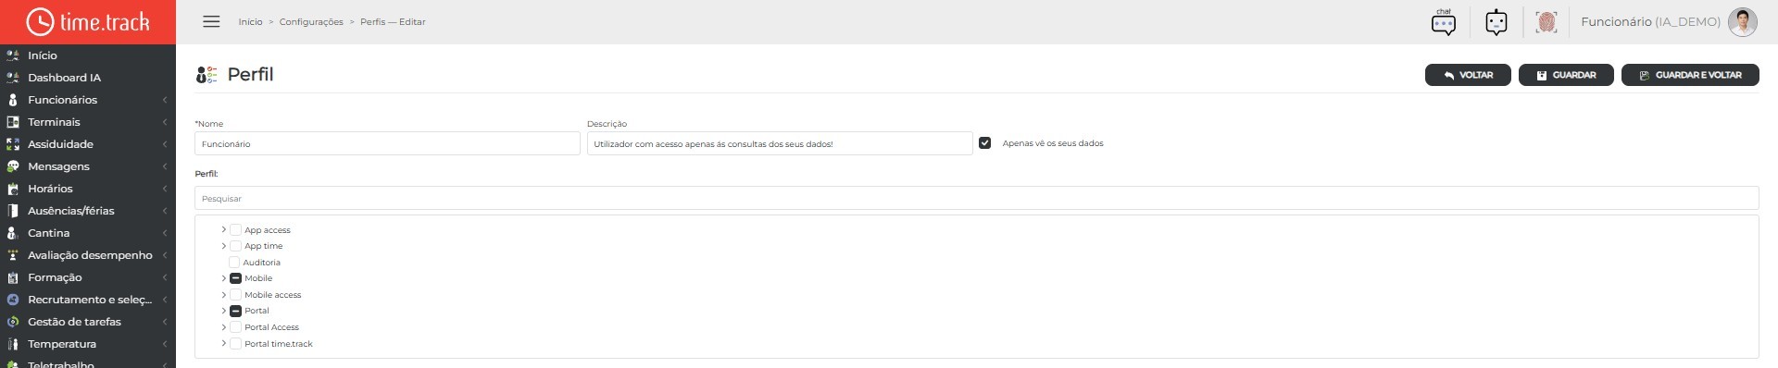Open the chat icon in header
This screenshot has width=1778, height=368.
pyautogui.click(x=1444, y=21)
